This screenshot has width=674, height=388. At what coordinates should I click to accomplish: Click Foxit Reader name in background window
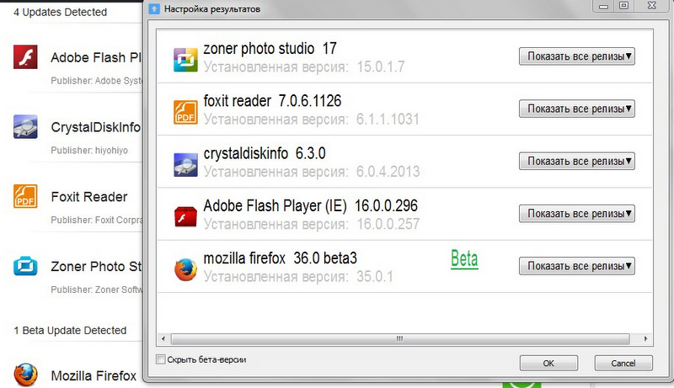click(x=89, y=197)
